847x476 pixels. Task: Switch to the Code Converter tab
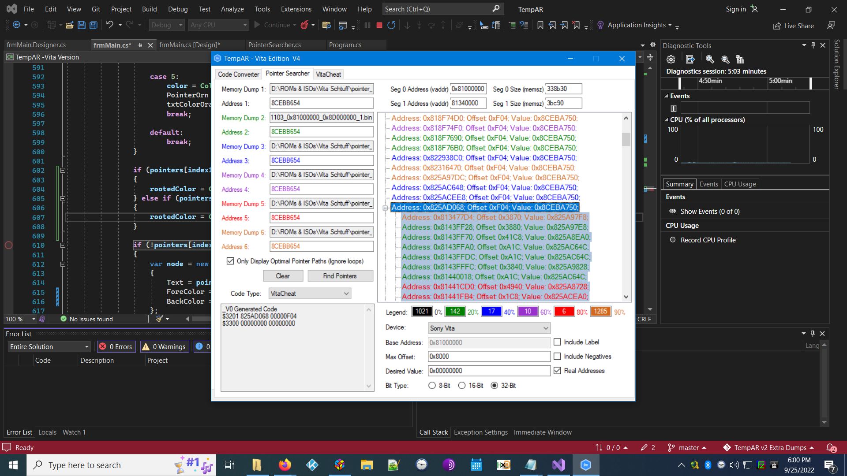point(239,74)
